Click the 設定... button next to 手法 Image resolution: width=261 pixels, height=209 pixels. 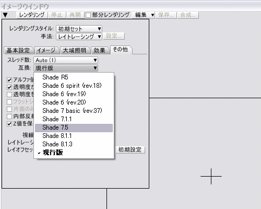tap(114, 36)
